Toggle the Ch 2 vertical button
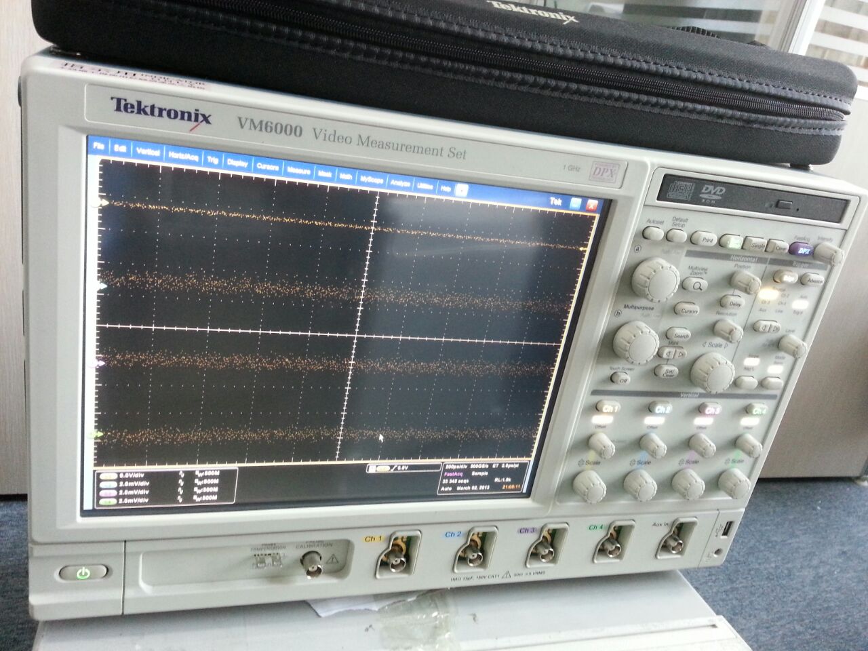 click(660, 409)
